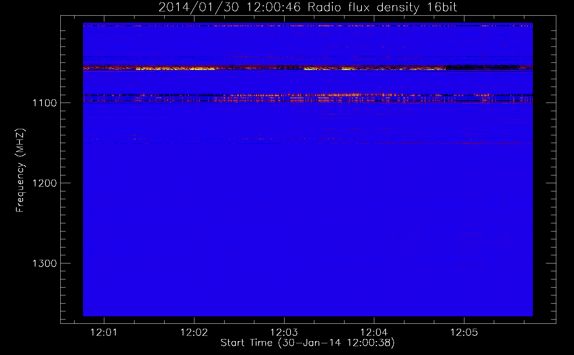Viewport: 574px width, 355px height.
Task: Click the plot title '2014/01/30 12:00:46 Radio flux density 16bit'
Action: 308,7
